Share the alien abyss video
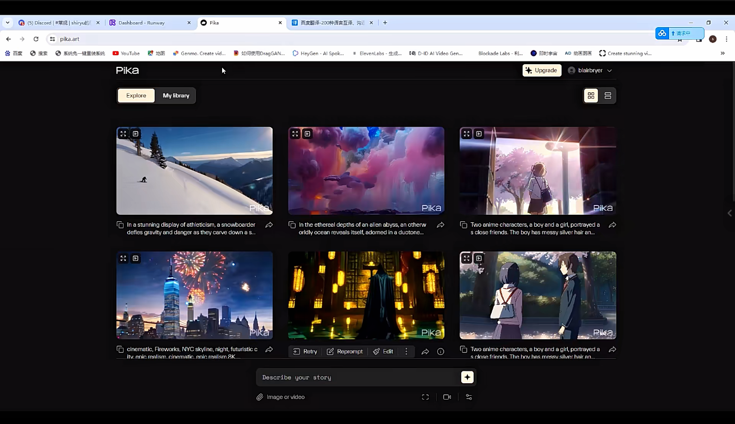Viewport: 735px width, 424px height. tap(440, 225)
